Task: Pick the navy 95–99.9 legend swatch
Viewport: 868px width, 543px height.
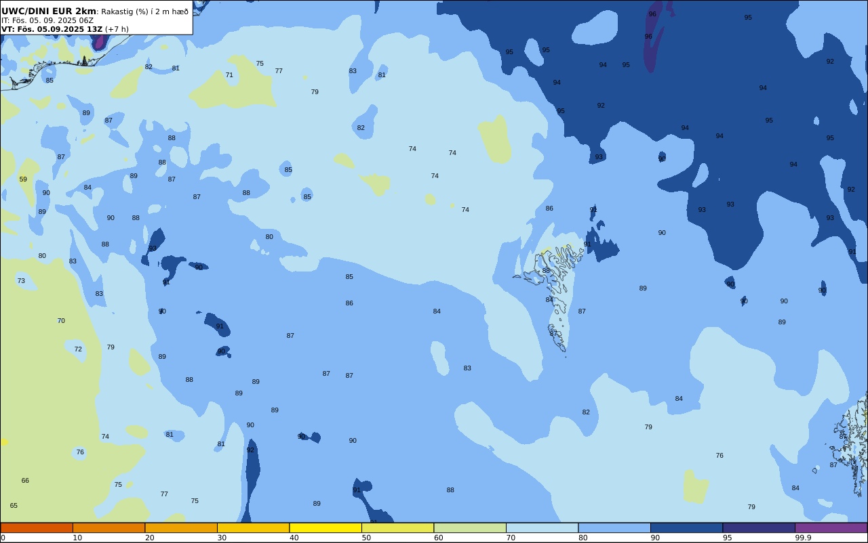Action: tap(759, 527)
